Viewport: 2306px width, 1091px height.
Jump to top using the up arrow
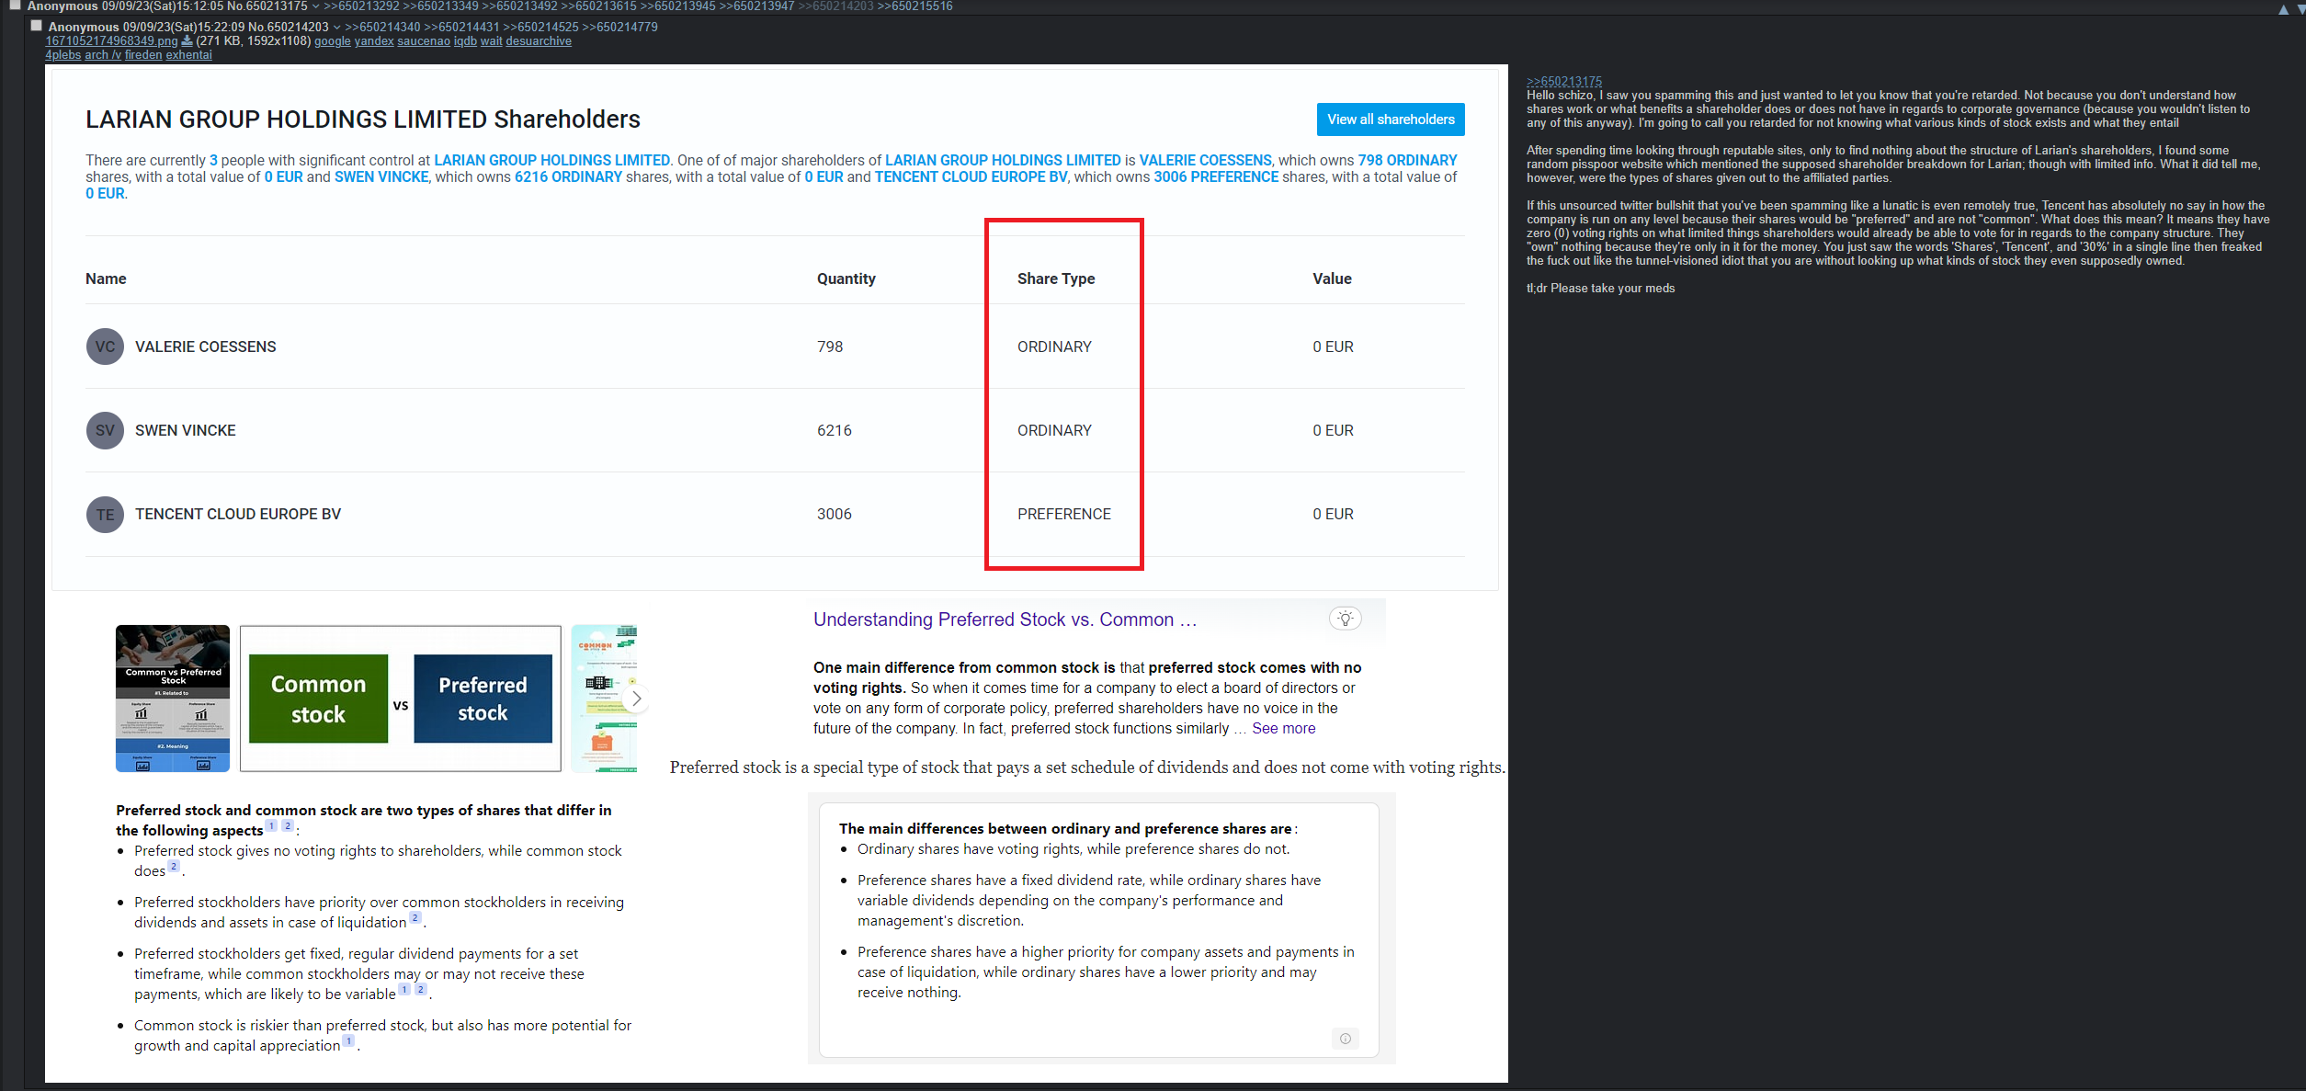(x=2283, y=9)
